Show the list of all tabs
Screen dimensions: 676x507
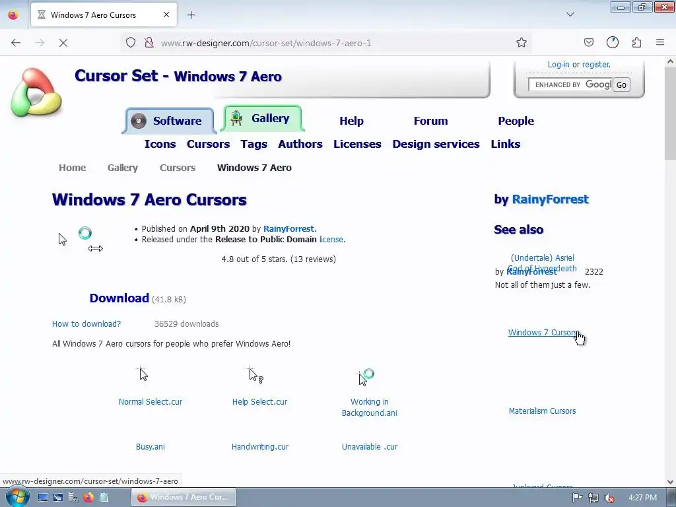(x=570, y=15)
